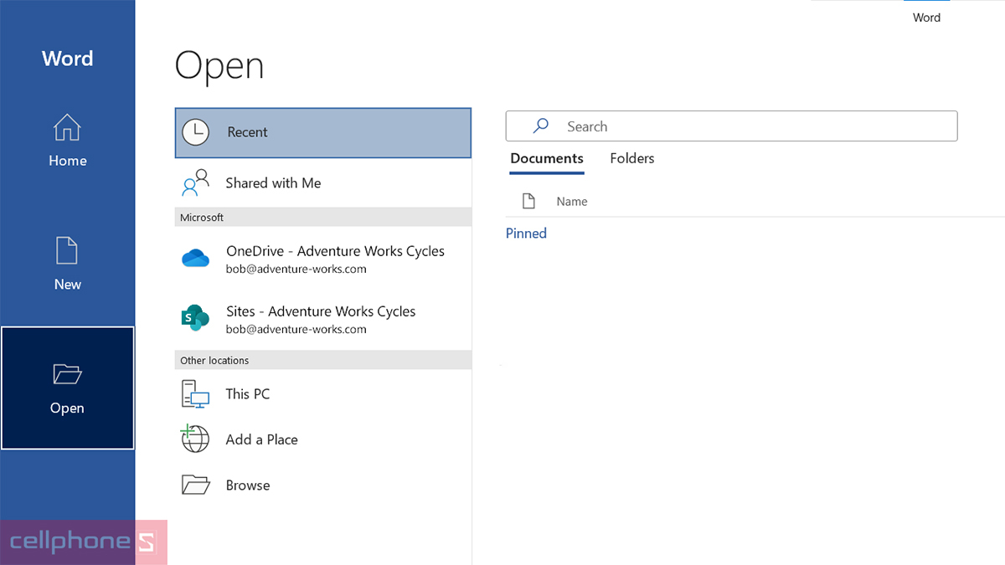
Task: Sort by the Name column header
Action: [x=572, y=201]
